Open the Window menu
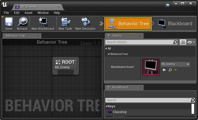The height and width of the screenshot is (120, 198). coord(43,13)
